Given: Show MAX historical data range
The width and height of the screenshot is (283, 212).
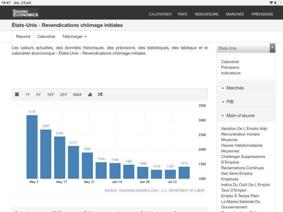Looking at the screenshot, I should tap(77, 94).
